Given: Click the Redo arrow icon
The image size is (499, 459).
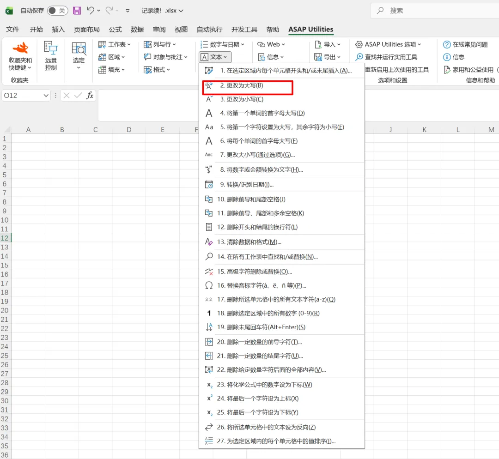Looking at the screenshot, I should coord(109,11).
